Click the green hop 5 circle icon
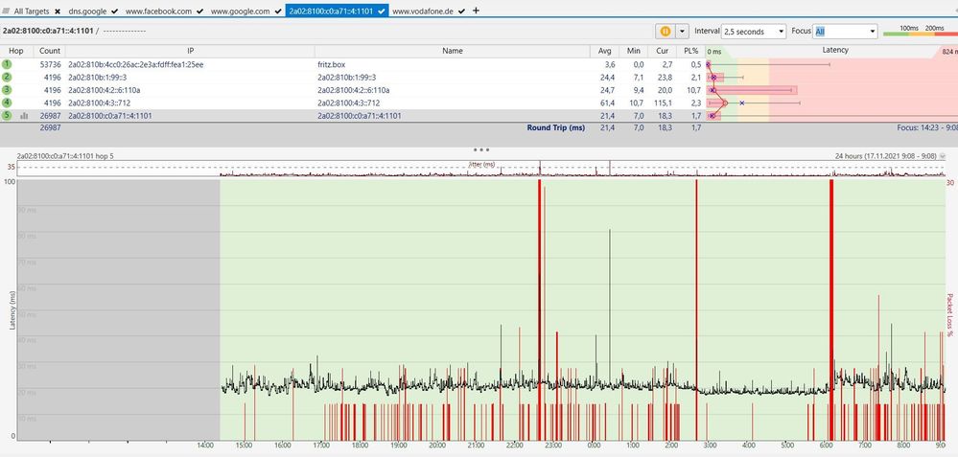The image size is (958, 457). [7, 115]
